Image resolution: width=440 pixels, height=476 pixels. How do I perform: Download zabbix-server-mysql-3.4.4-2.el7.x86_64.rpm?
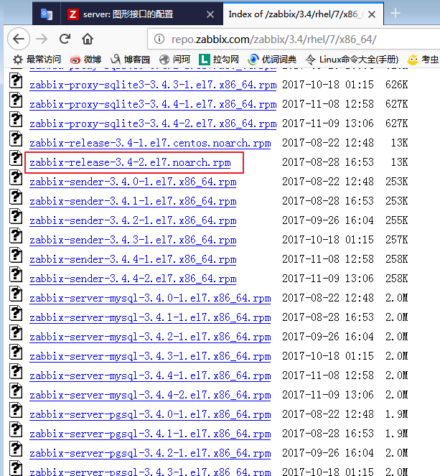(x=150, y=396)
